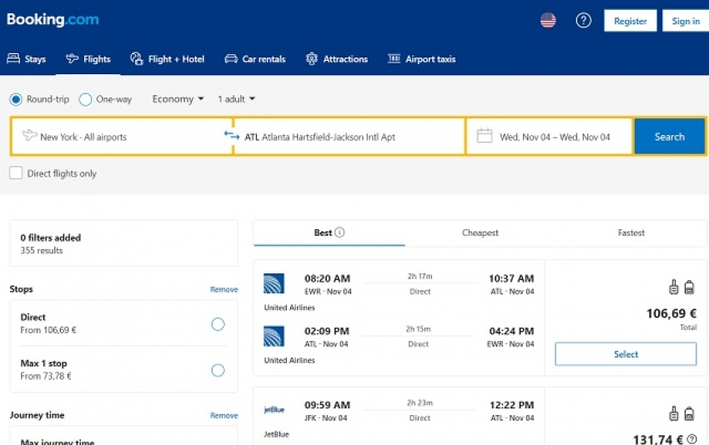Swap origin and destination arrows
The image size is (709, 445).
point(232,135)
